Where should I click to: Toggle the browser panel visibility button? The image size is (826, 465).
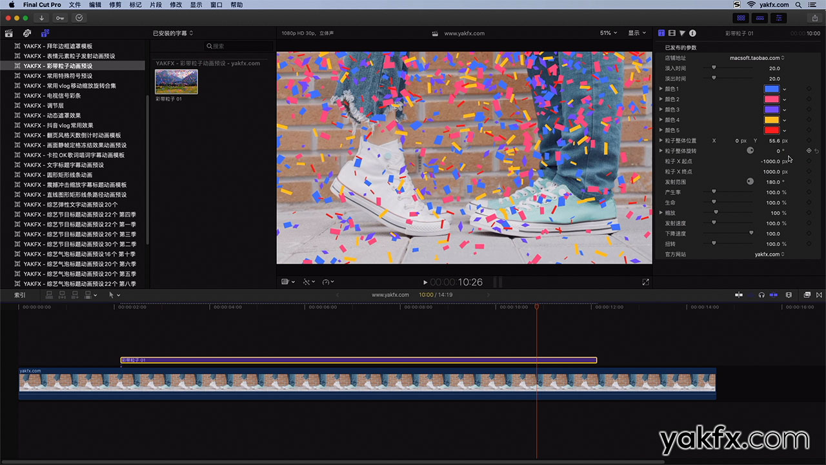(x=741, y=18)
